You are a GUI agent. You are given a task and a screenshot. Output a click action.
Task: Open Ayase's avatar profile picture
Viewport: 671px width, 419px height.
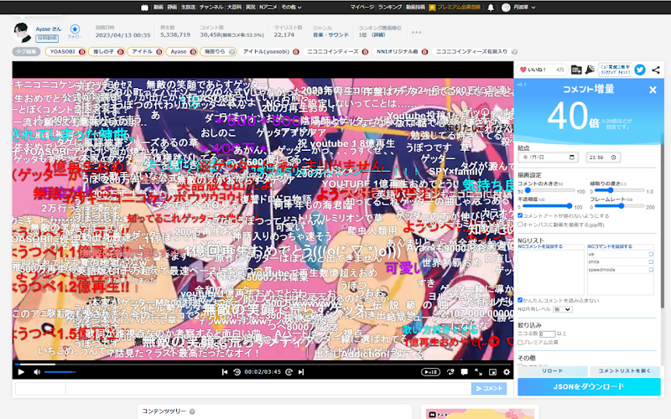22,32
